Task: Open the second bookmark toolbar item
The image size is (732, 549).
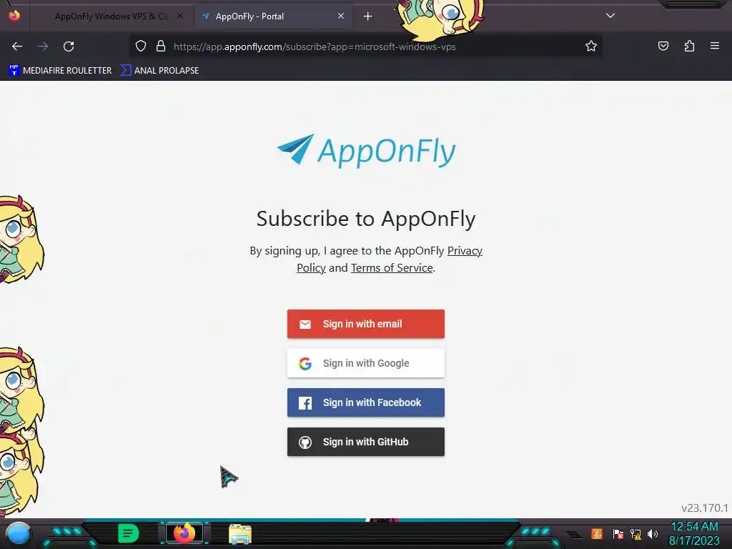Action: point(159,71)
